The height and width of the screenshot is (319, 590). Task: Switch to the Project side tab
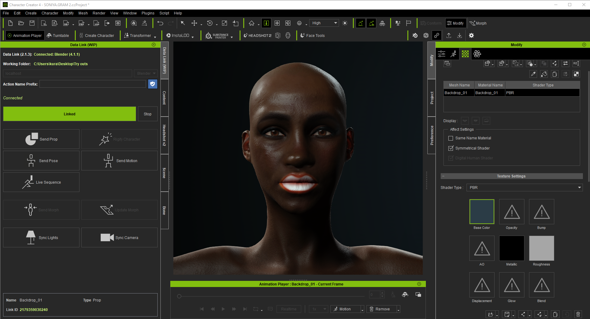(432, 98)
